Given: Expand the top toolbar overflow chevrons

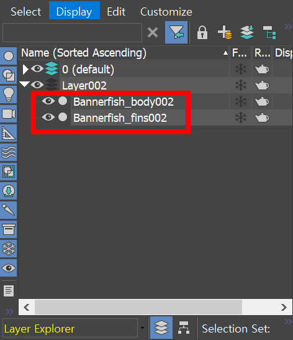Looking at the screenshot, I should tap(288, 27).
